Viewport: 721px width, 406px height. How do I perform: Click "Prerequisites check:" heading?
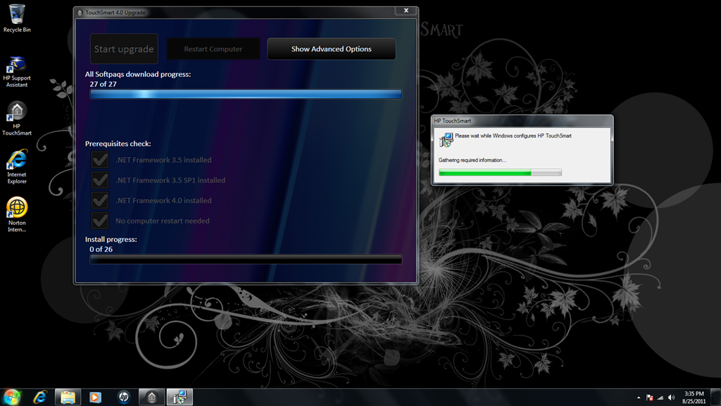118,144
